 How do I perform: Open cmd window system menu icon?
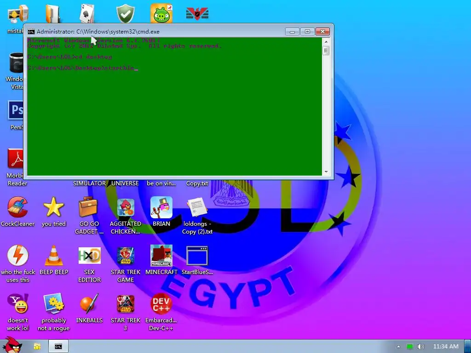31,32
